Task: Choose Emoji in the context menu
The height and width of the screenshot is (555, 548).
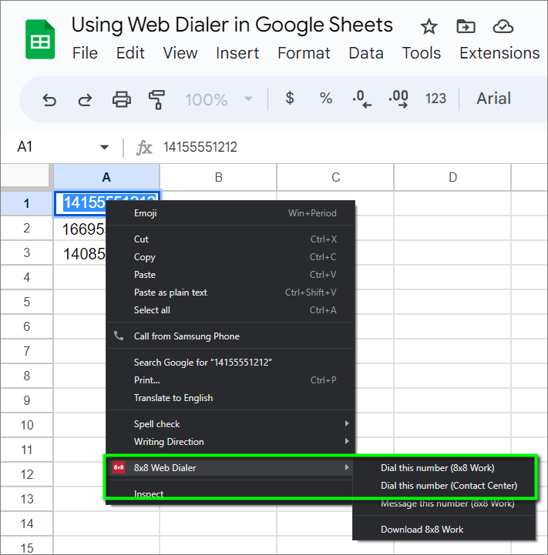Action: click(230, 213)
